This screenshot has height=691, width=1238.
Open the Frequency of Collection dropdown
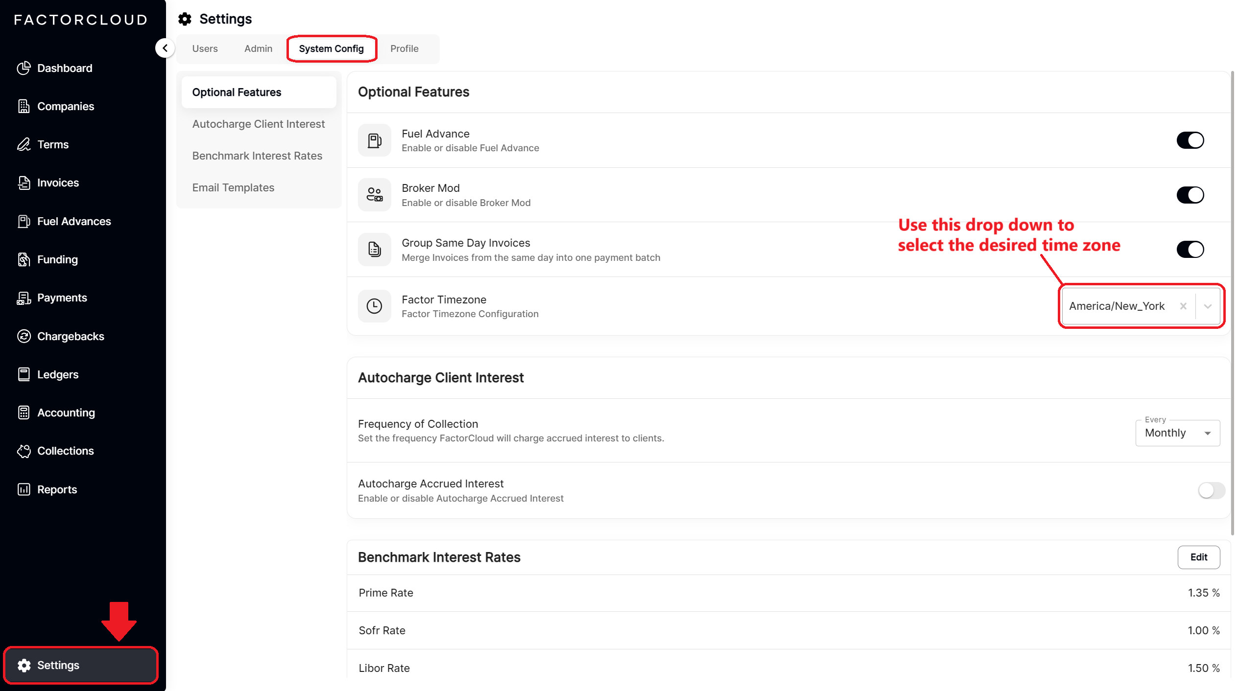click(1177, 433)
